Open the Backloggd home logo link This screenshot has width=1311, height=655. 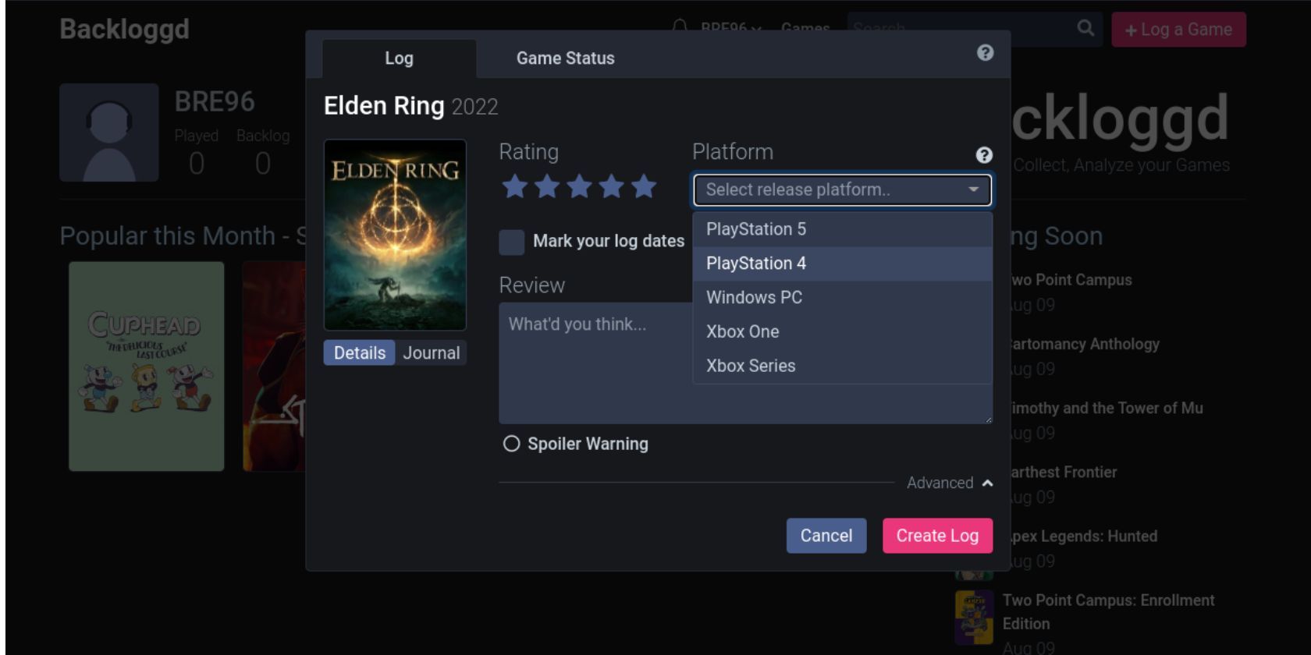(125, 29)
